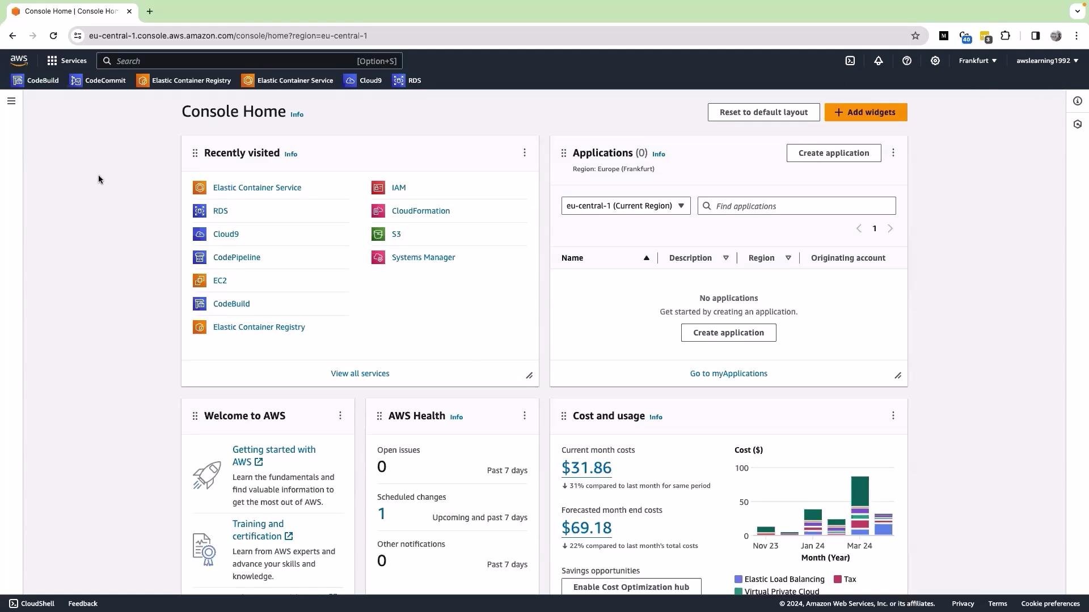Open console settings gear
The width and height of the screenshot is (1089, 612).
click(935, 61)
